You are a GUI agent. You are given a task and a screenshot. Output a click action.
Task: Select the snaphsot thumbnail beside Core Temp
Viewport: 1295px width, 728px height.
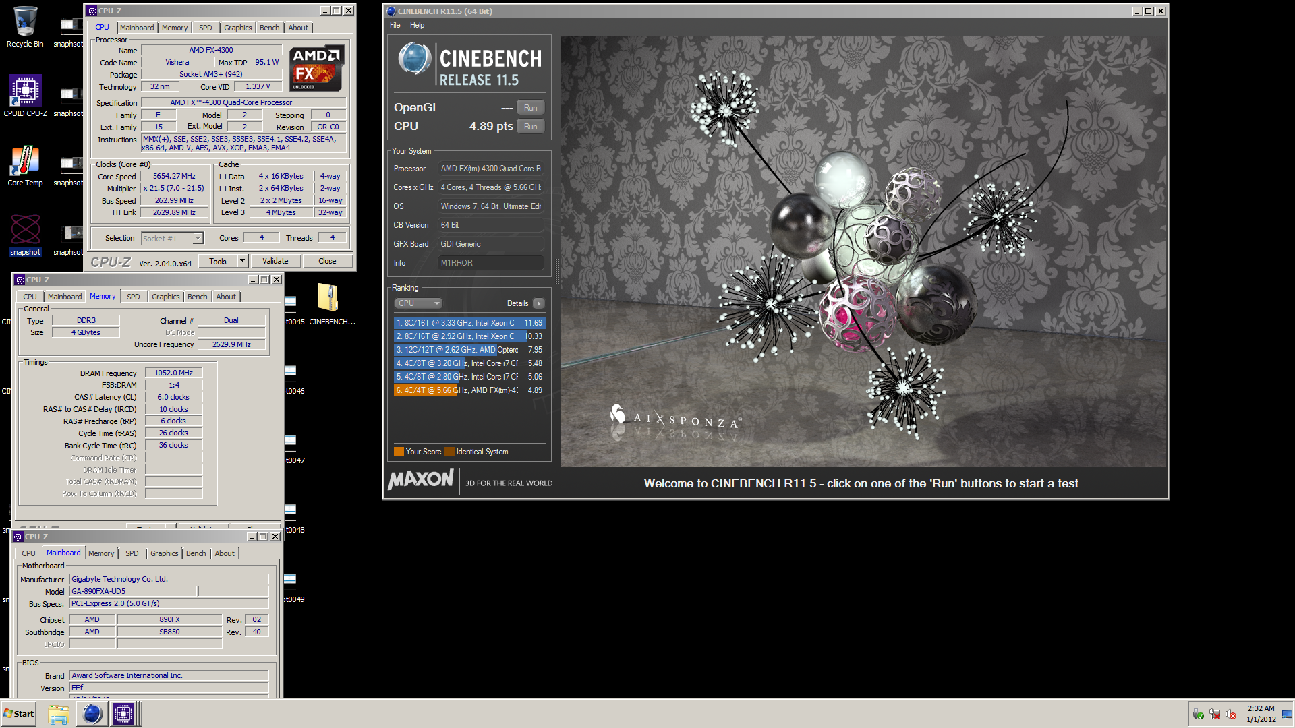[x=68, y=169]
